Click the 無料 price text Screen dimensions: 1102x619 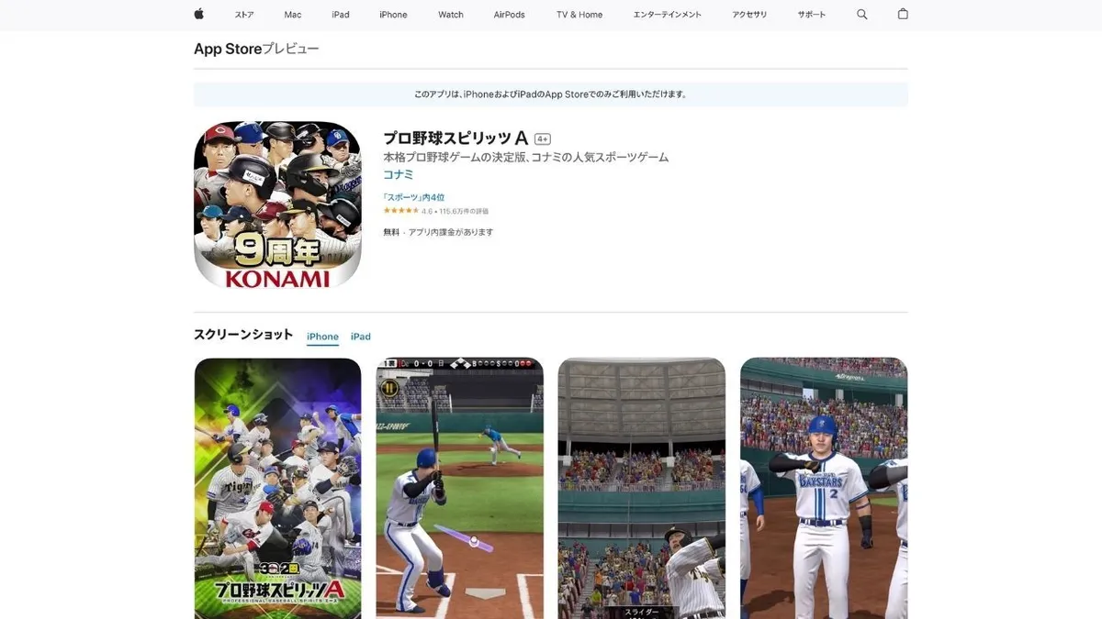(x=391, y=232)
